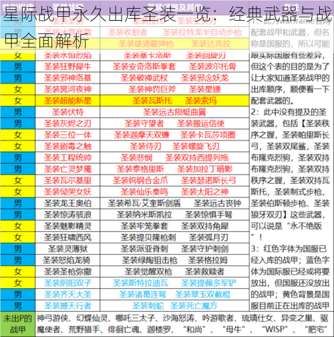Select the 圣装星镖 weapon text
Viewport: 334px width, 337px height.
click(x=204, y=89)
